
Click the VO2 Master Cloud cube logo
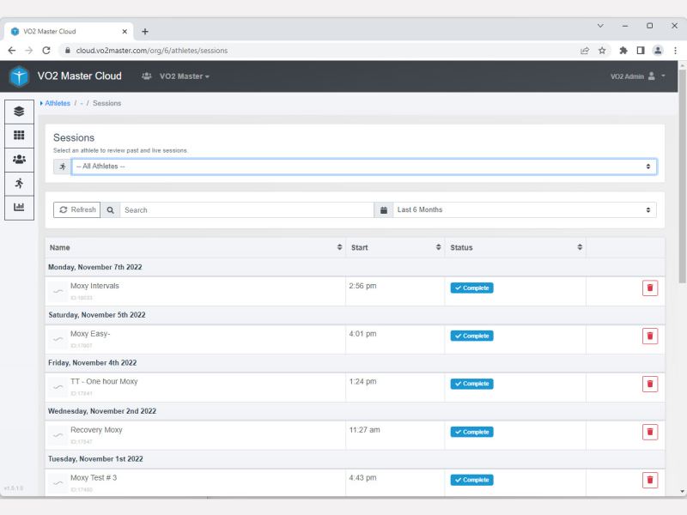[19, 76]
